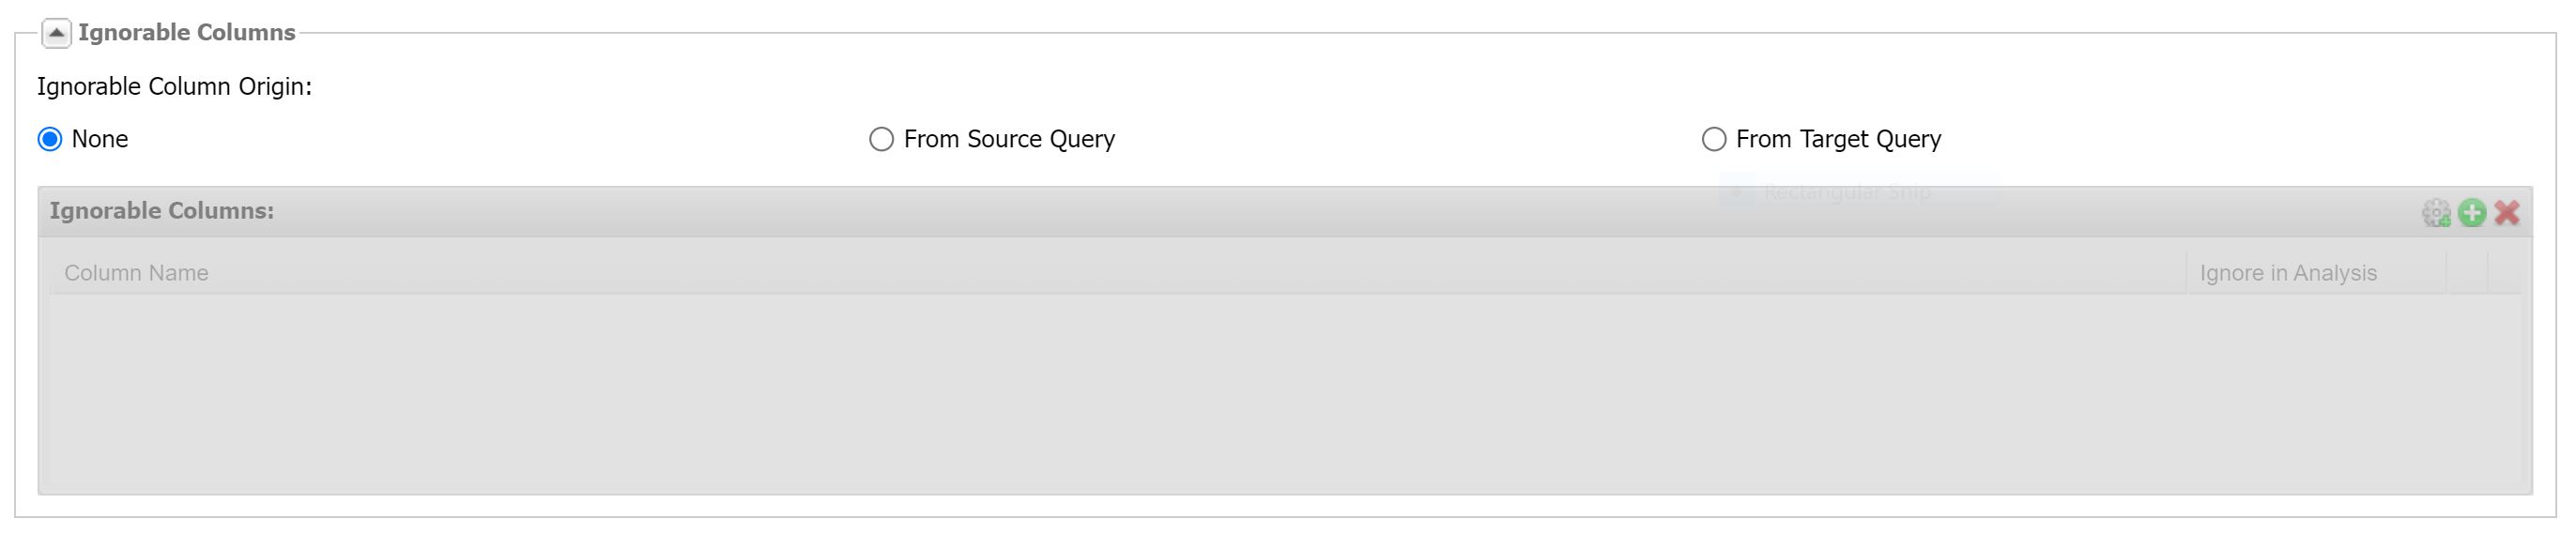
Task: Click the faint Rectangular Snip overlay text
Action: pos(1847,192)
